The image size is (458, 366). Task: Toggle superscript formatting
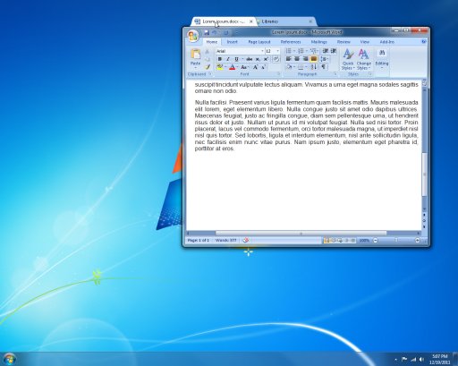pyautogui.click(x=266, y=59)
